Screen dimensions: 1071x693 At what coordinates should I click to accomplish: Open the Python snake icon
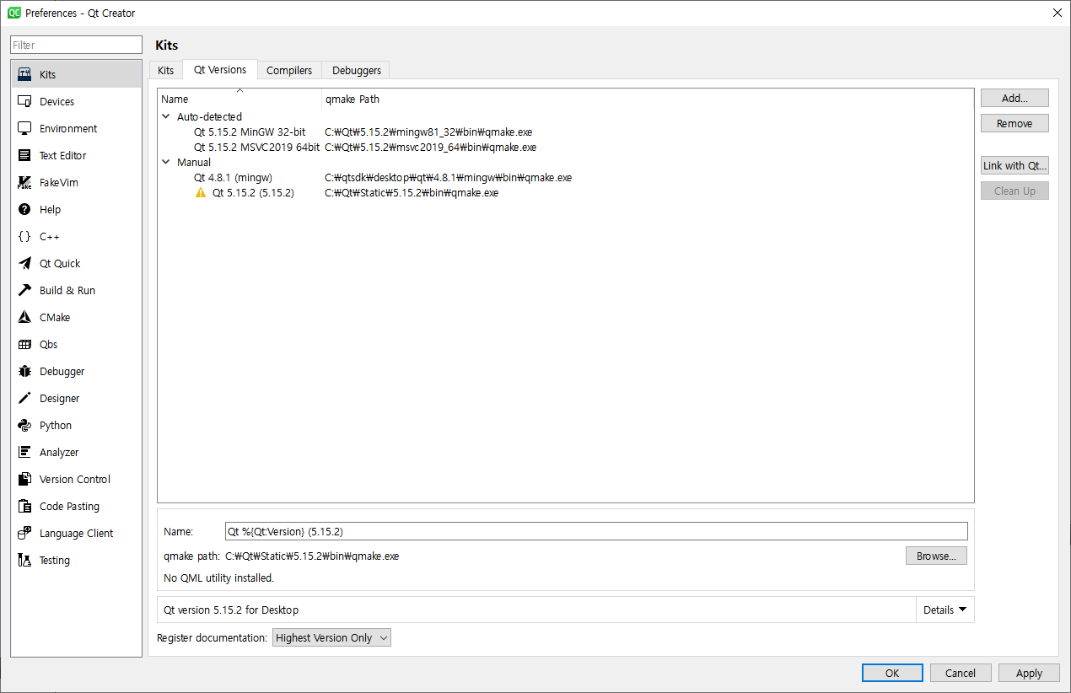(x=24, y=425)
